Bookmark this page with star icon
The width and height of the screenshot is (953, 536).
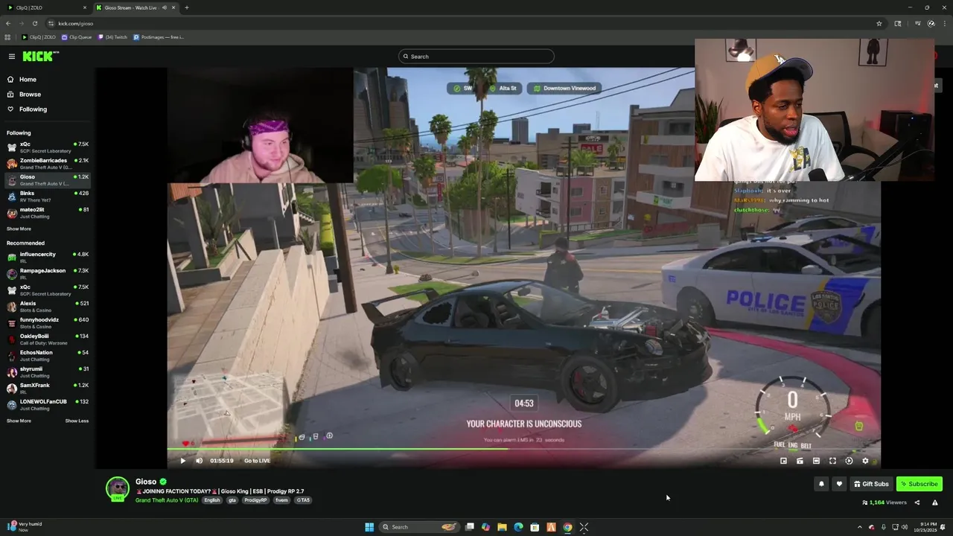pos(879,23)
